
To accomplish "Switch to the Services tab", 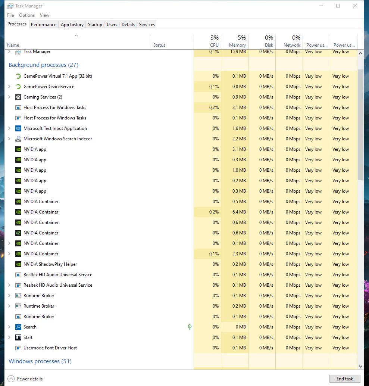I will point(147,25).
